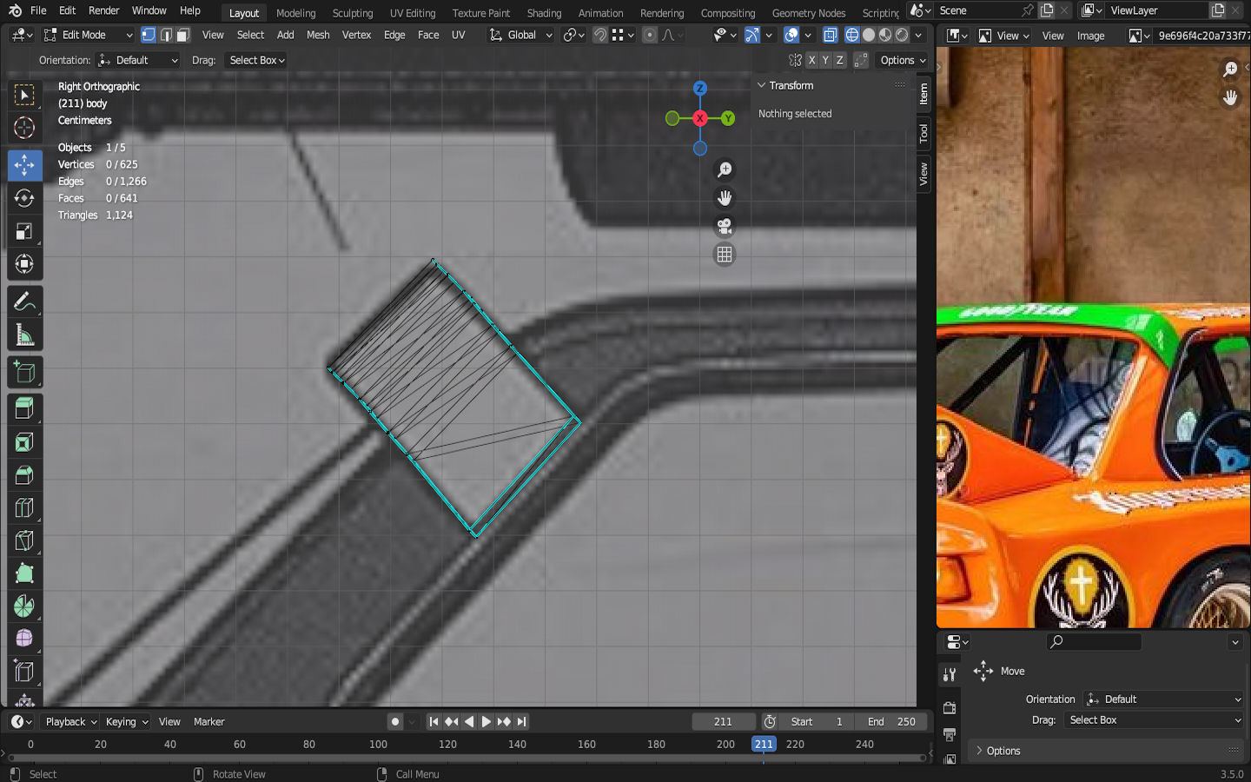
Task: Click the viewport zoom magnifier gizmo
Action: [725, 170]
